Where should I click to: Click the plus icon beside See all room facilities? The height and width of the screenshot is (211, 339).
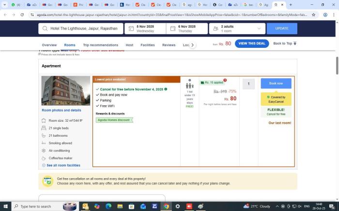point(44,165)
